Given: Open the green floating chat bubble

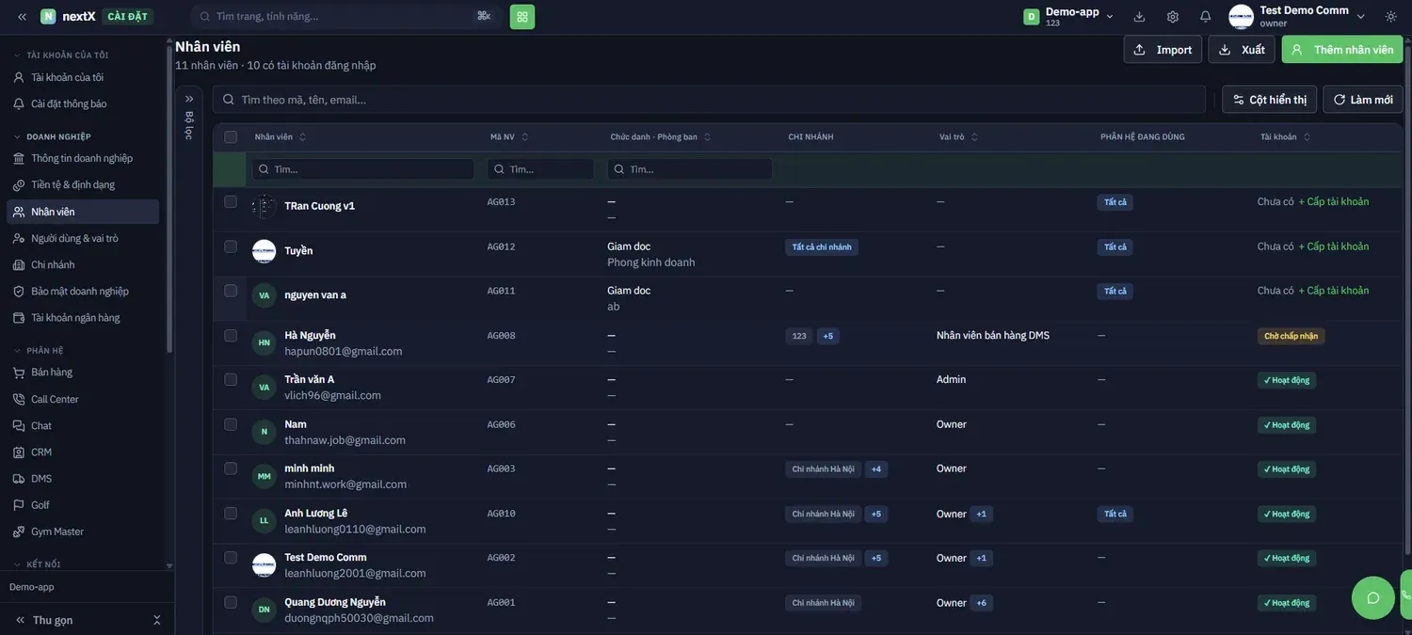Looking at the screenshot, I should (x=1372, y=597).
